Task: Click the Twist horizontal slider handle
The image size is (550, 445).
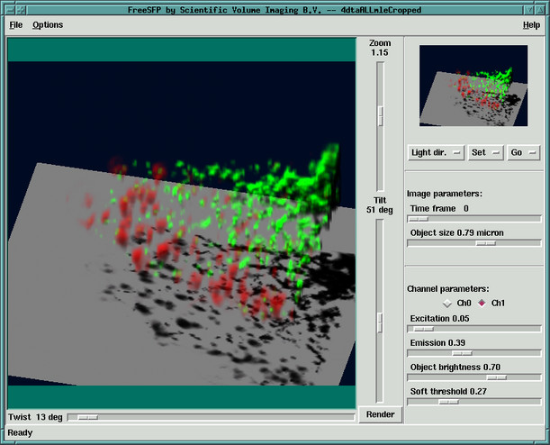Action: (x=88, y=417)
